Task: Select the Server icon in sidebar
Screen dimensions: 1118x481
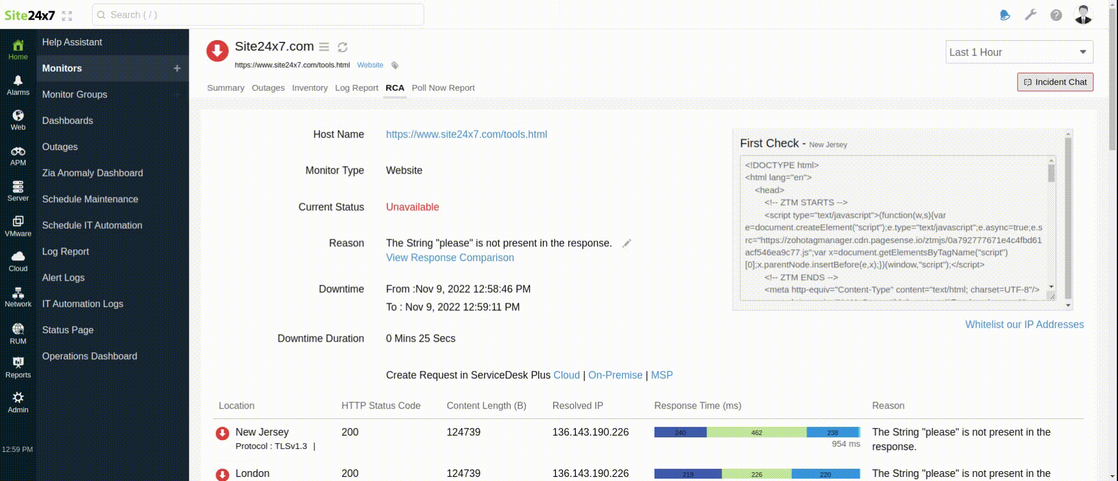Action: click(18, 186)
